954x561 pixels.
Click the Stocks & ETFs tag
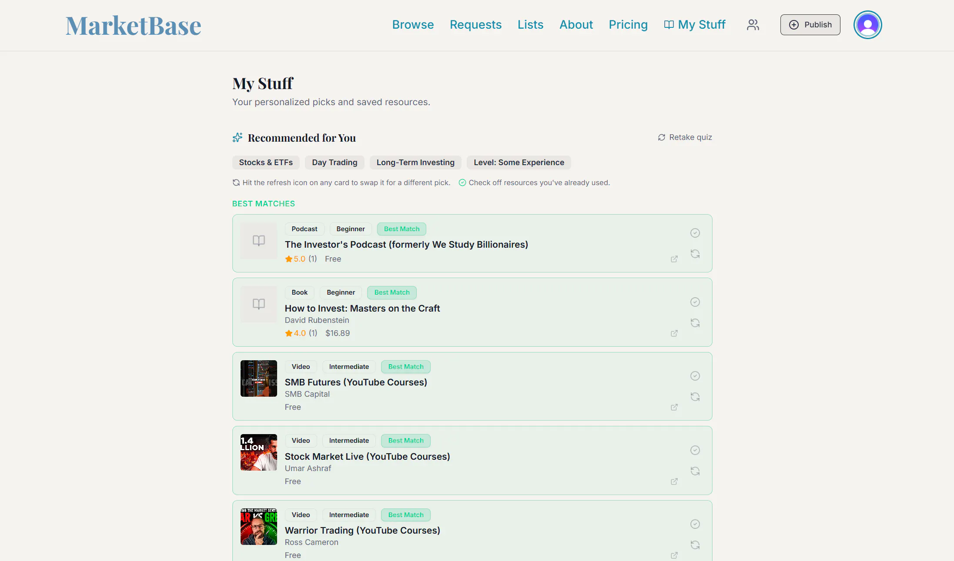pyautogui.click(x=266, y=163)
